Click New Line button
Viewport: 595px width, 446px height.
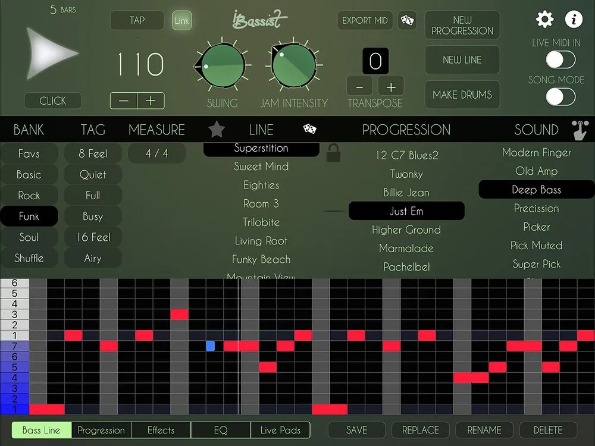pyautogui.click(x=462, y=60)
